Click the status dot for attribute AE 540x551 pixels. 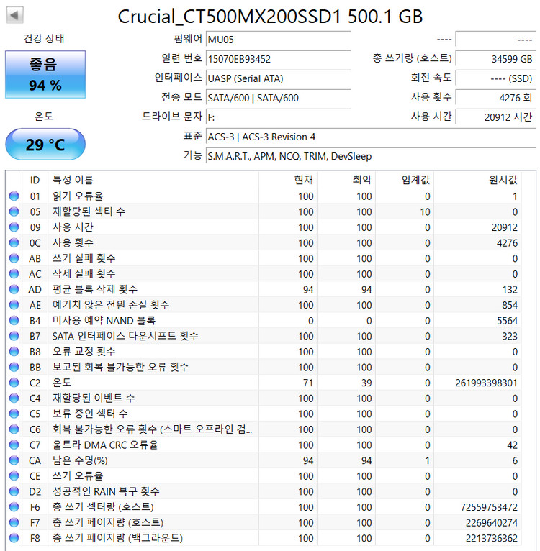14,305
